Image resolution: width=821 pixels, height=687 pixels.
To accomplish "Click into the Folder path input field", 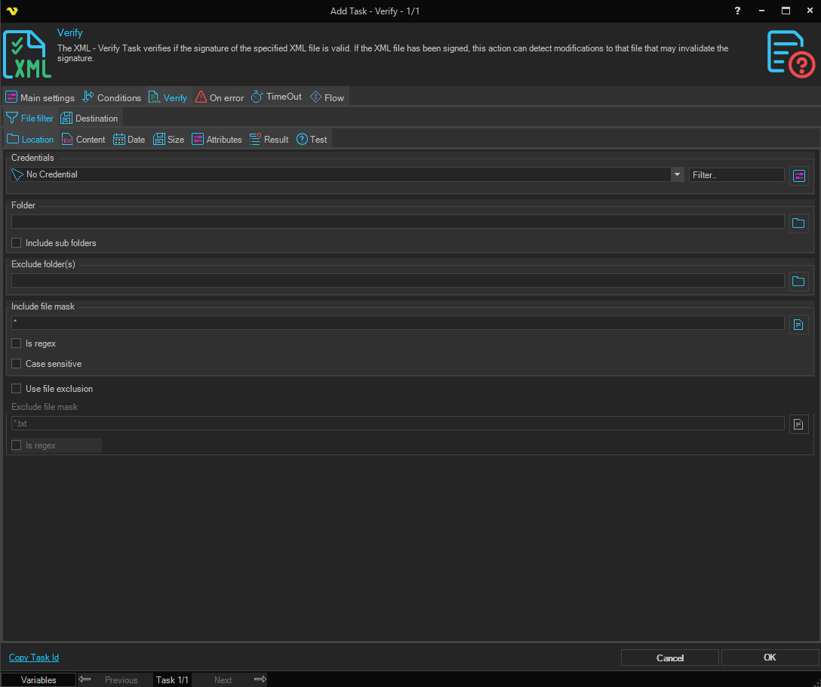I will pos(398,222).
